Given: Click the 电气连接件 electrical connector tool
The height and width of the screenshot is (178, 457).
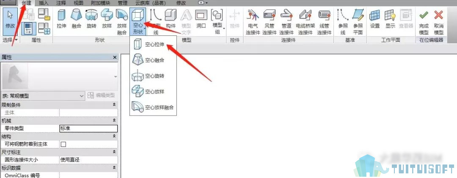Looking at the screenshot, I should pyautogui.click(x=253, y=22).
